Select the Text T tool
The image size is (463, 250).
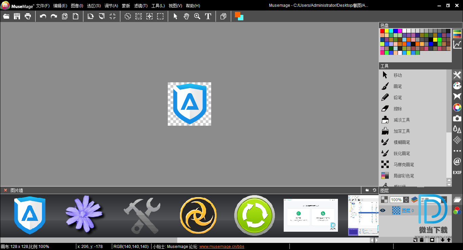208,16
